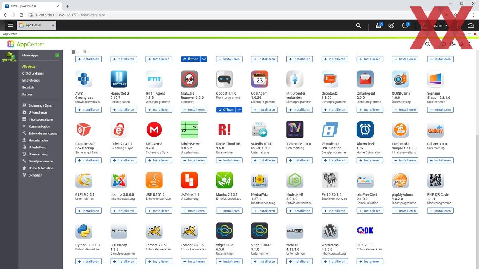
Task: Select the JRE Java icon
Action: (154, 180)
